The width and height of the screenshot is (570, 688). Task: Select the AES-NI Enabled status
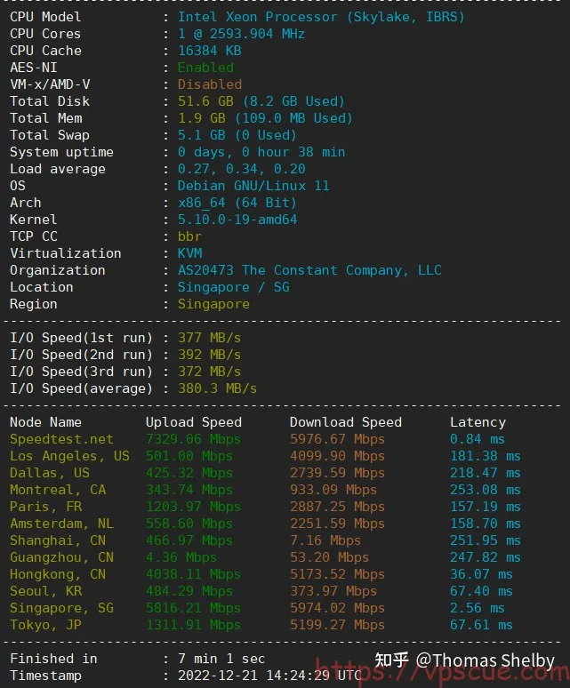(205, 68)
